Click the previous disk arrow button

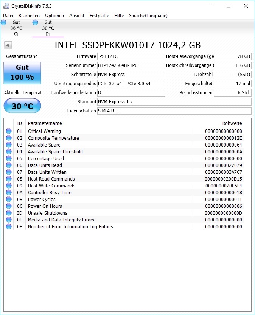(x=8, y=45)
